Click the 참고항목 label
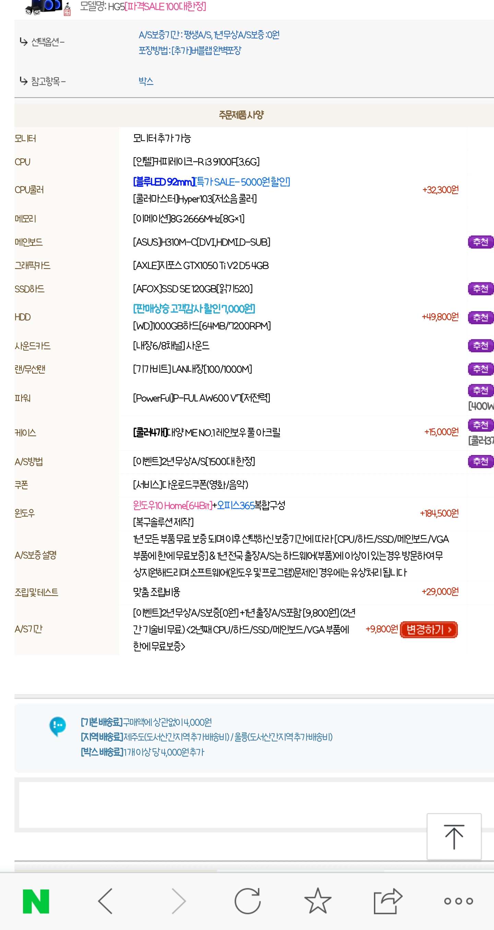The image size is (494, 930). click(x=48, y=81)
